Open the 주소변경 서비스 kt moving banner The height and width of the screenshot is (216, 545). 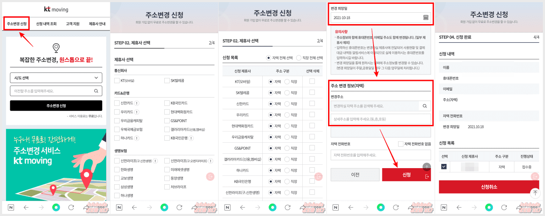[56, 164]
